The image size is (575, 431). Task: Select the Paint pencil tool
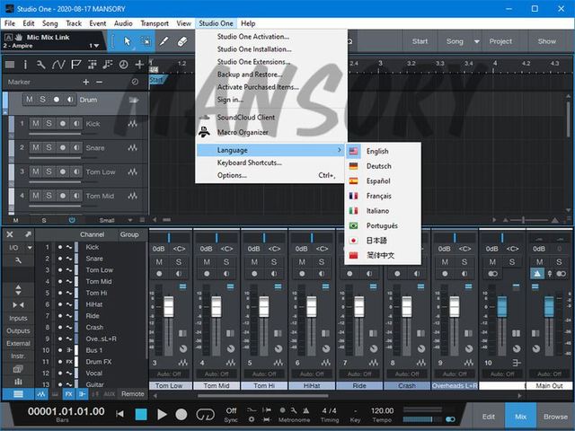(x=164, y=41)
